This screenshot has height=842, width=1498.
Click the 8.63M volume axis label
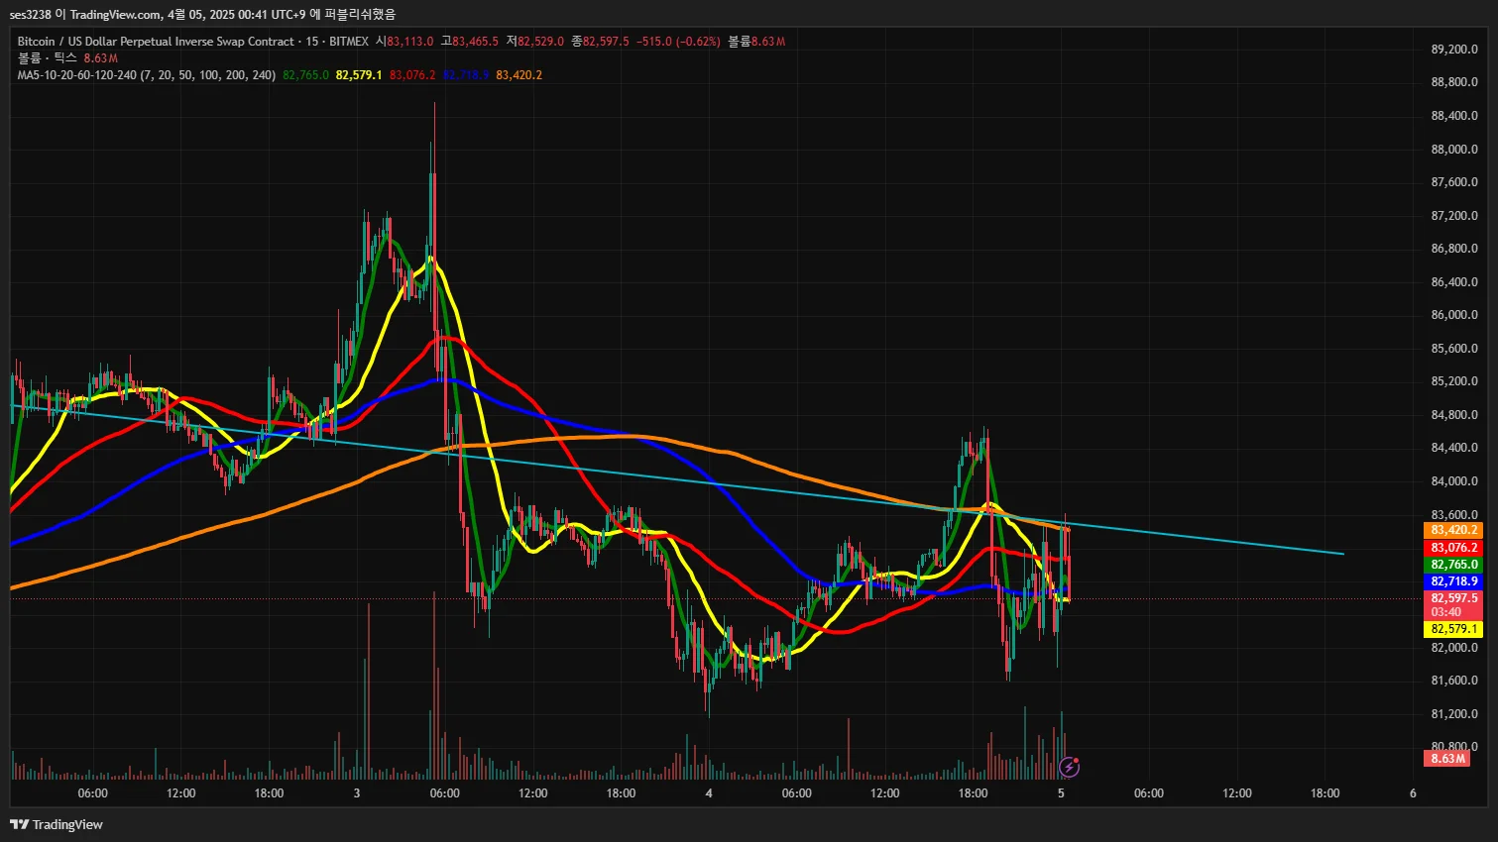coord(1446,759)
